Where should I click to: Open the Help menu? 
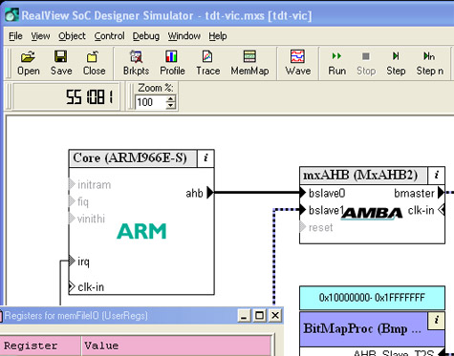coord(218,36)
